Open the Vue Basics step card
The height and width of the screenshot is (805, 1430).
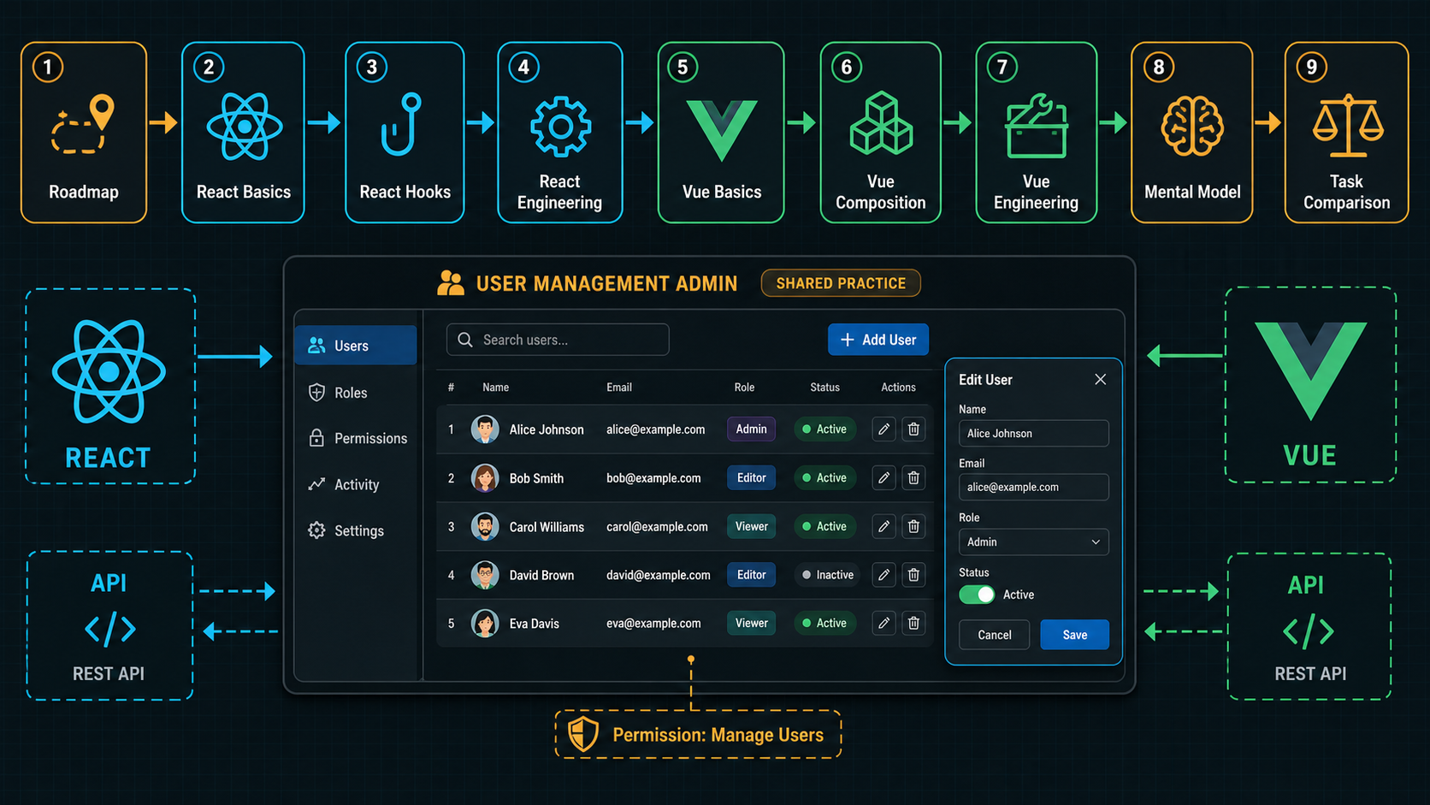[721, 133]
